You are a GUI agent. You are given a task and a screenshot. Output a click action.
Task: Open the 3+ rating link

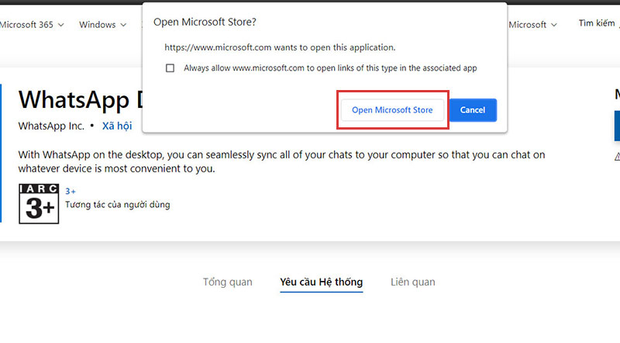pos(71,192)
